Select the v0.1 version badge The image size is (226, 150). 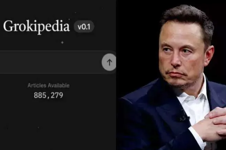[x=84, y=27]
